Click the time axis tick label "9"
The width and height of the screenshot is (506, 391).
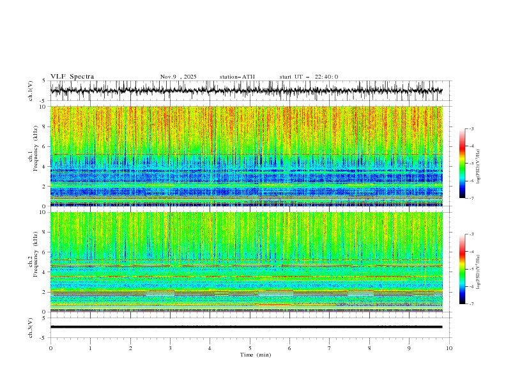pos(409,348)
